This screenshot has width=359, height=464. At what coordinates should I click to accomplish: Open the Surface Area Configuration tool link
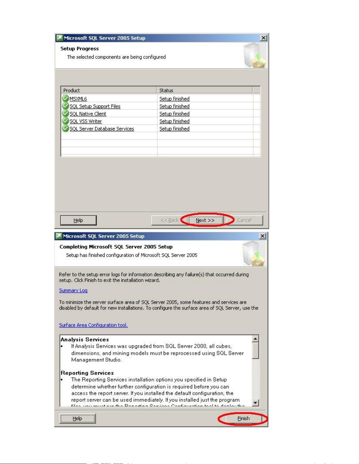(x=93, y=325)
